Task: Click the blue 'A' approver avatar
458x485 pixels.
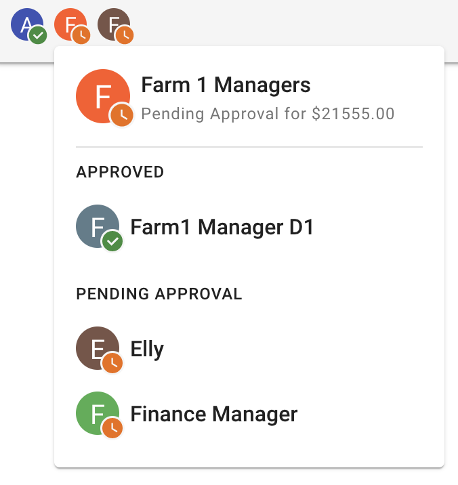Action: point(24,25)
